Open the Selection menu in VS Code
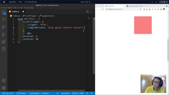This screenshot has height=95, width=169. coord(10,8)
